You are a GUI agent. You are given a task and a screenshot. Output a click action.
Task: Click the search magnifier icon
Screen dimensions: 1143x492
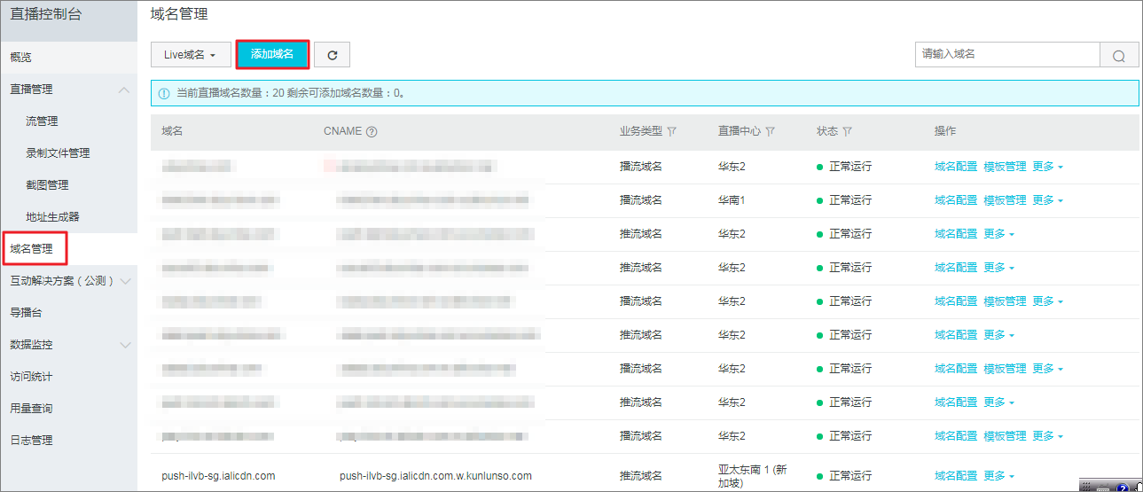click(1118, 55)
